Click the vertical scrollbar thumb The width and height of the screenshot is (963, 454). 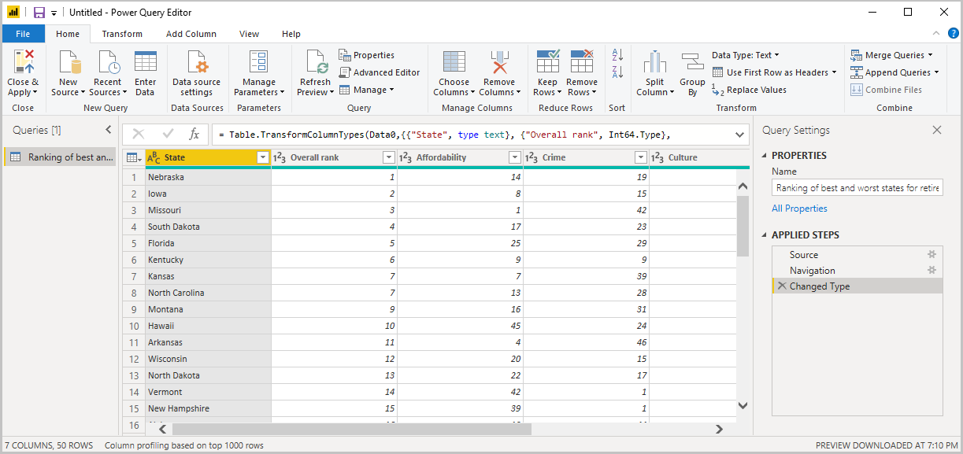[x=743, y=226]
